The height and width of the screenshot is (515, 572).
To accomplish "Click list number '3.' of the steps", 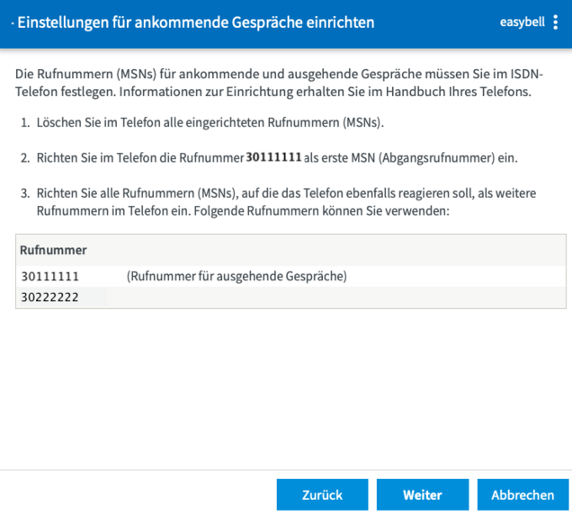I will [x=25, y=193].
